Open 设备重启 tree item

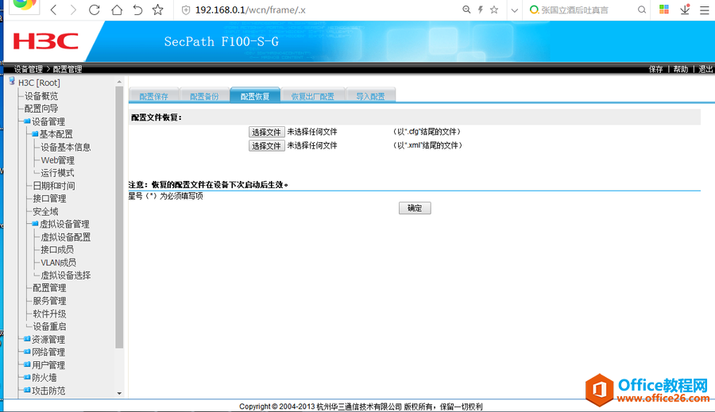coord(49,326)
